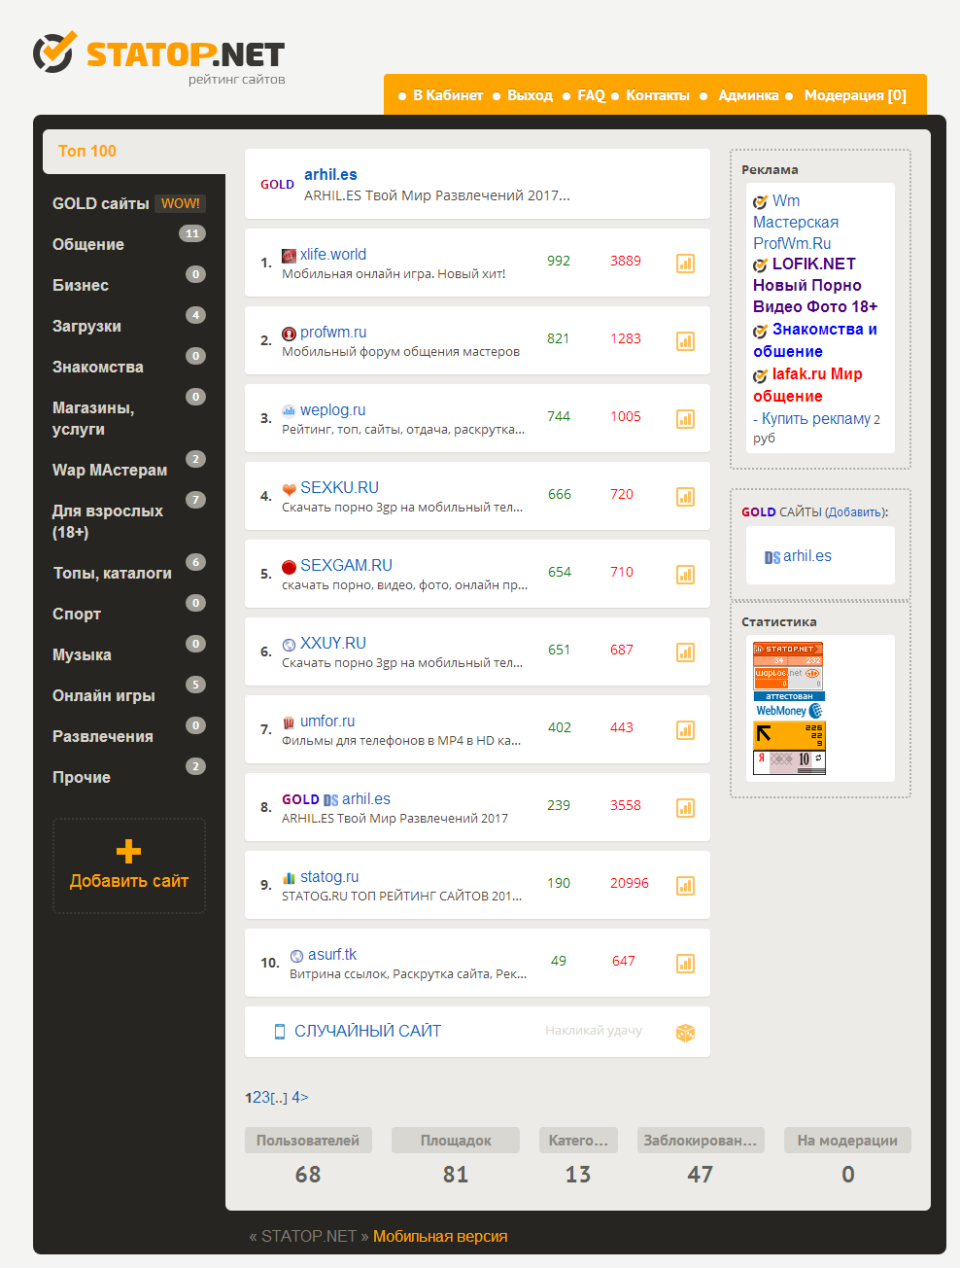Open statistics chart icon for asurf.tk

tap(685, 964)
